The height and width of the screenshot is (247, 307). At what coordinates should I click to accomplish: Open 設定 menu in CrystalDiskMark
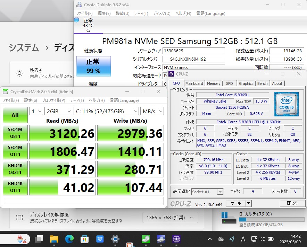click(31, 100)
